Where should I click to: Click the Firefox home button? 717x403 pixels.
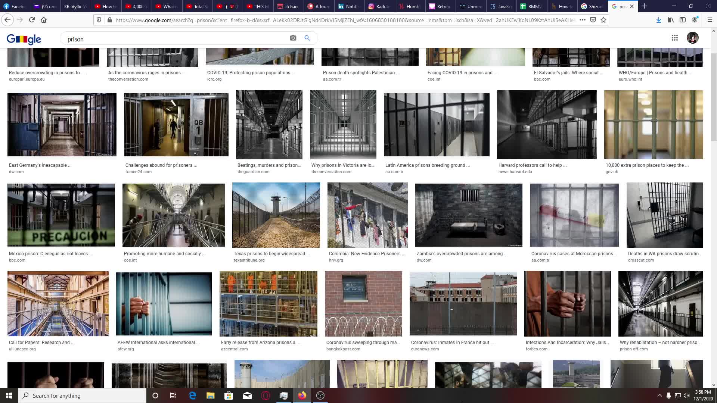coord(44,20)
